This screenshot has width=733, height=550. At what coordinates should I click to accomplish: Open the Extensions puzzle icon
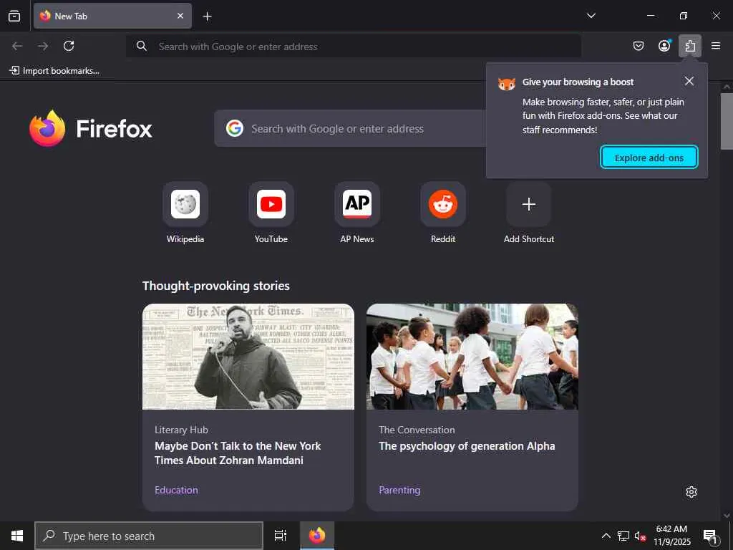[x=690, y=46]
